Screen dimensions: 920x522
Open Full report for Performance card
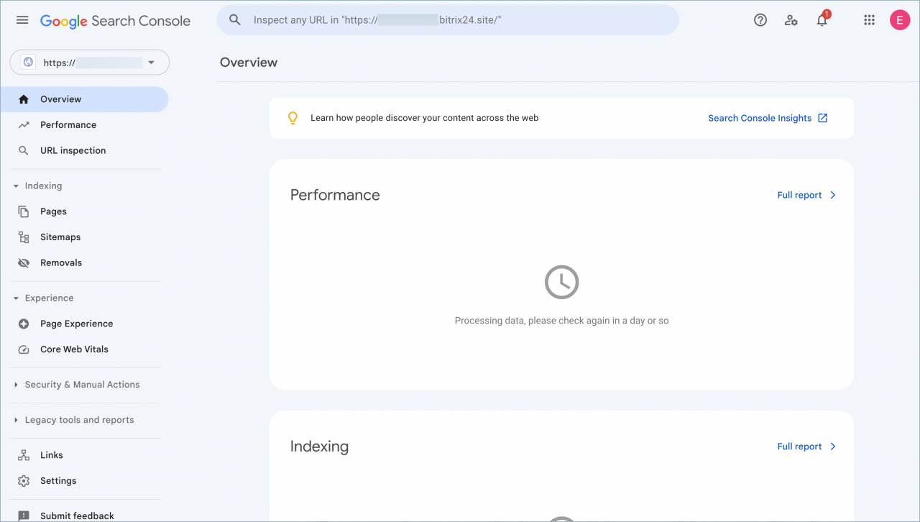click(x=806, y=195)
